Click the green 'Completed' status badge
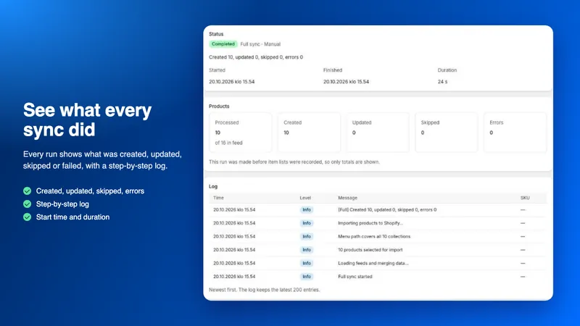 point(223,44)
